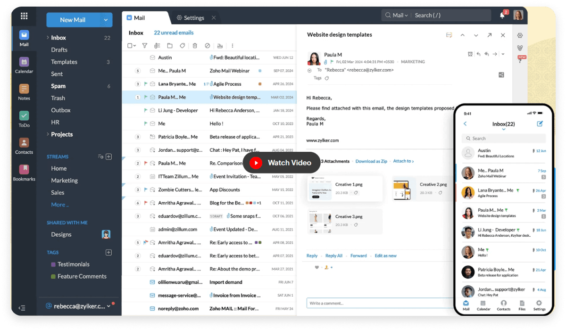
Task: Open the email filter funnel icon
Action: pos(144,45)
